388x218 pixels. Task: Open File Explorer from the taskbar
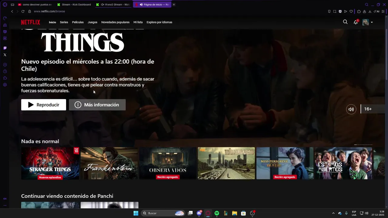click(234, 213)
